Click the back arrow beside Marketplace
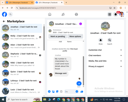Screen dimensions: 128x102 tap(4, 21)
